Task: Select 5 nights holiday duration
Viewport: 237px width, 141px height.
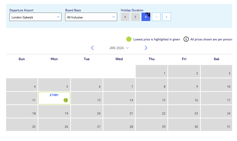Action: click(x=135, y=17)
